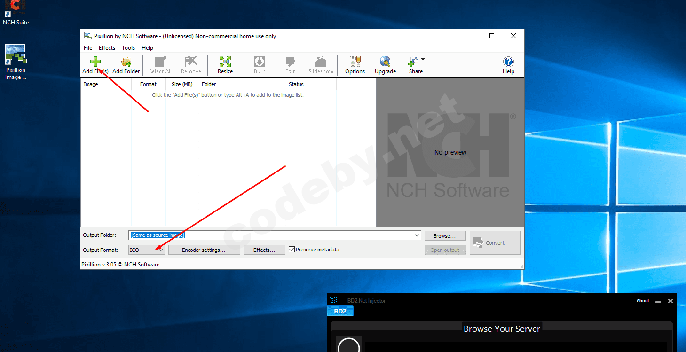Select the Pixillion Image desktop shortcut

[x=16, y=62]
